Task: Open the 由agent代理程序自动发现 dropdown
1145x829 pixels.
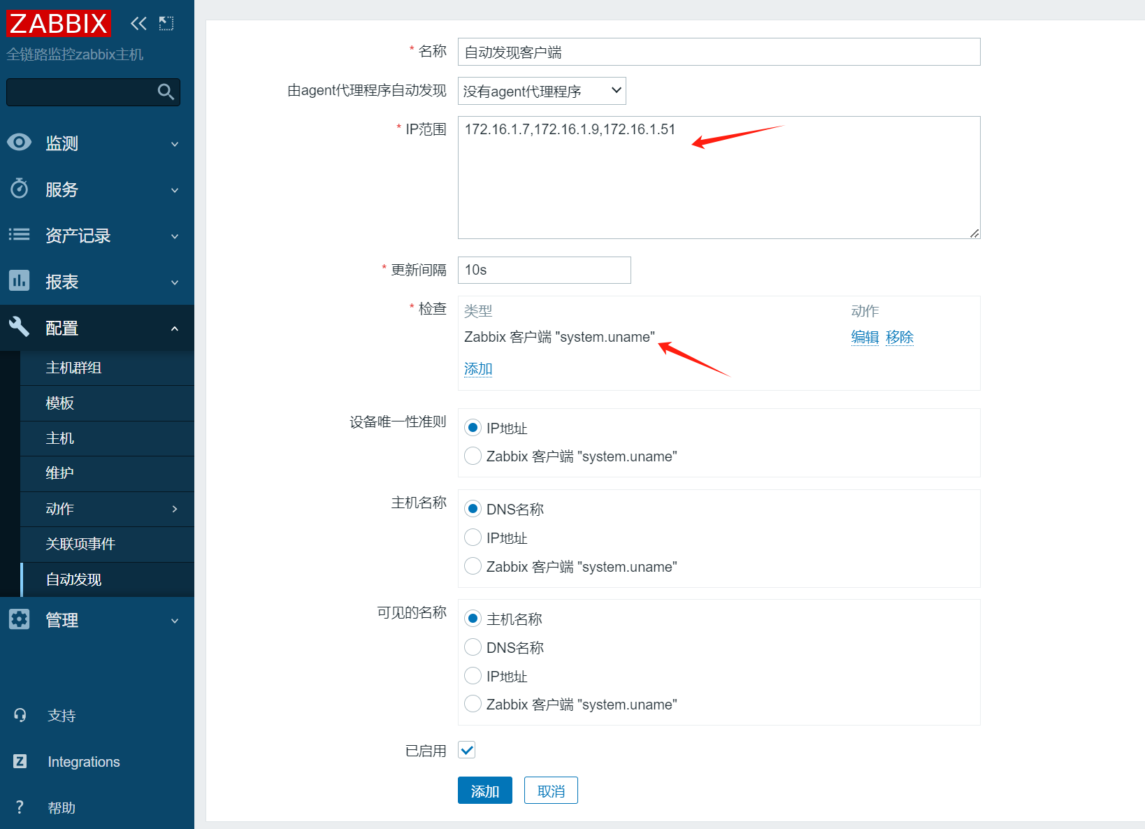Action: point(542,91)
